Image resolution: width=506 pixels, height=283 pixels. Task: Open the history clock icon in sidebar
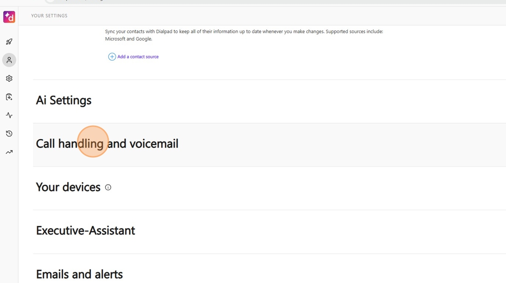pos(9,134)
